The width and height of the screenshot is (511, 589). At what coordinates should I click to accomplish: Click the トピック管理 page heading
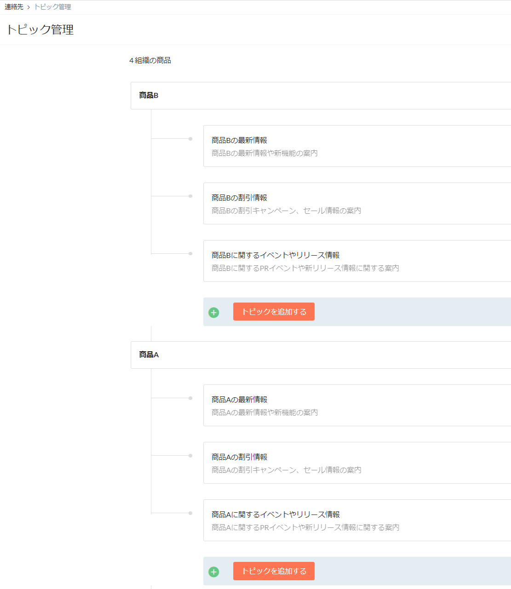coord(40,29)
